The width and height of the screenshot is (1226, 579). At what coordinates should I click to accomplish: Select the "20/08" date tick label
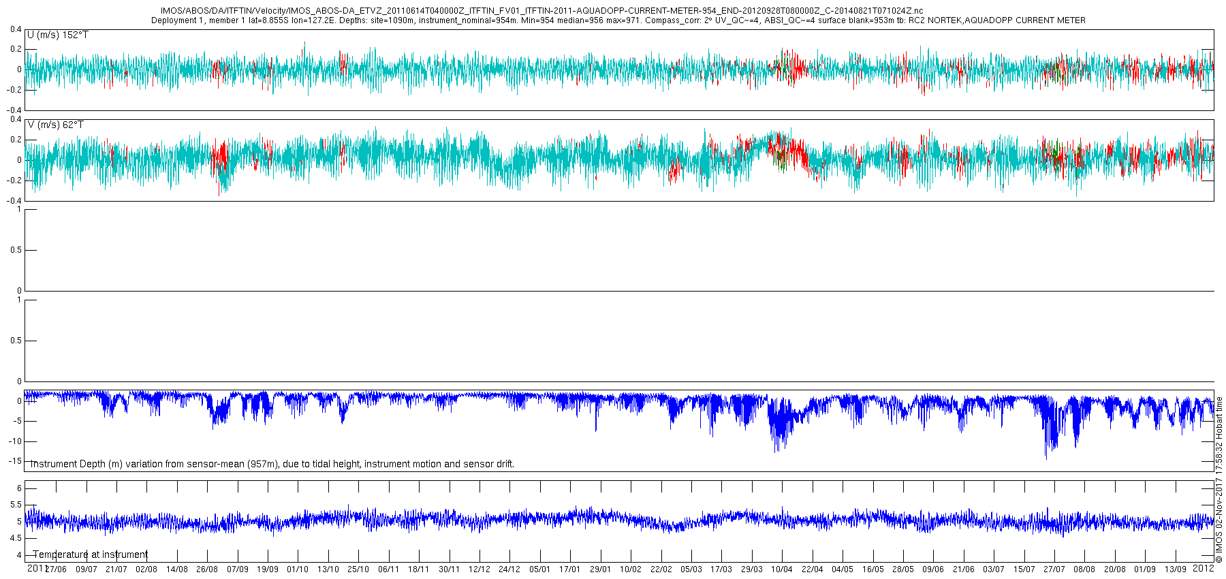click(1115, 569)
